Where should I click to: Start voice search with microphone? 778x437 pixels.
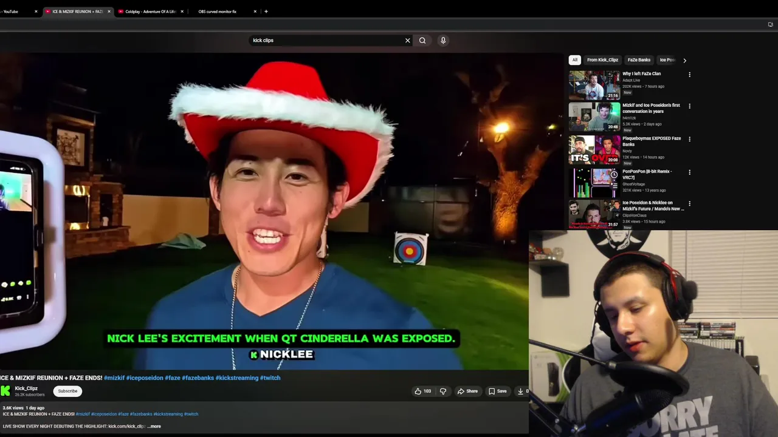tap(443, 41)
